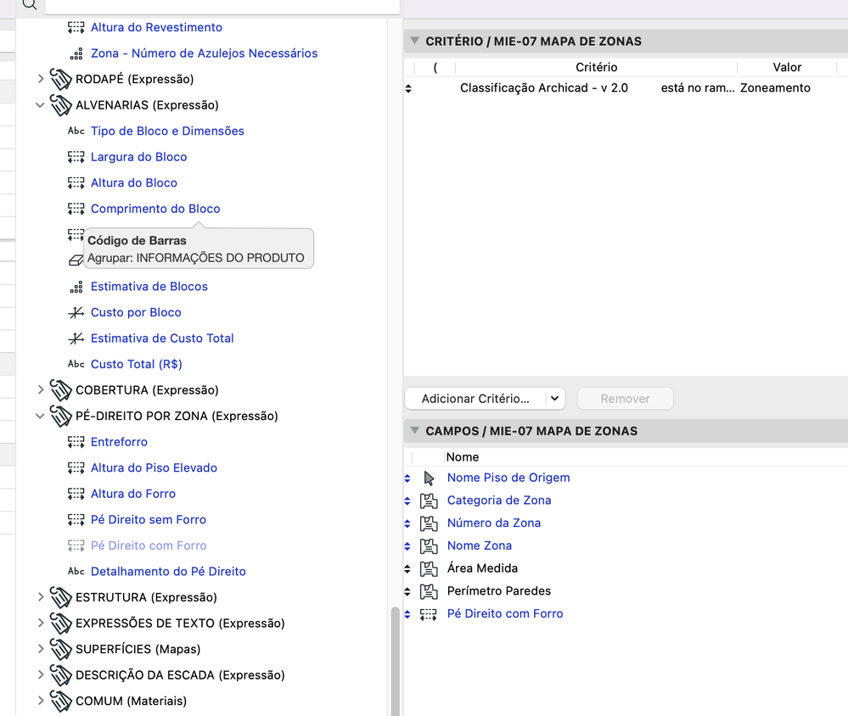Screen dimensions: 848x716
Task: Click the COBERTURA group tag icon
Action: [x=60, y=390]
